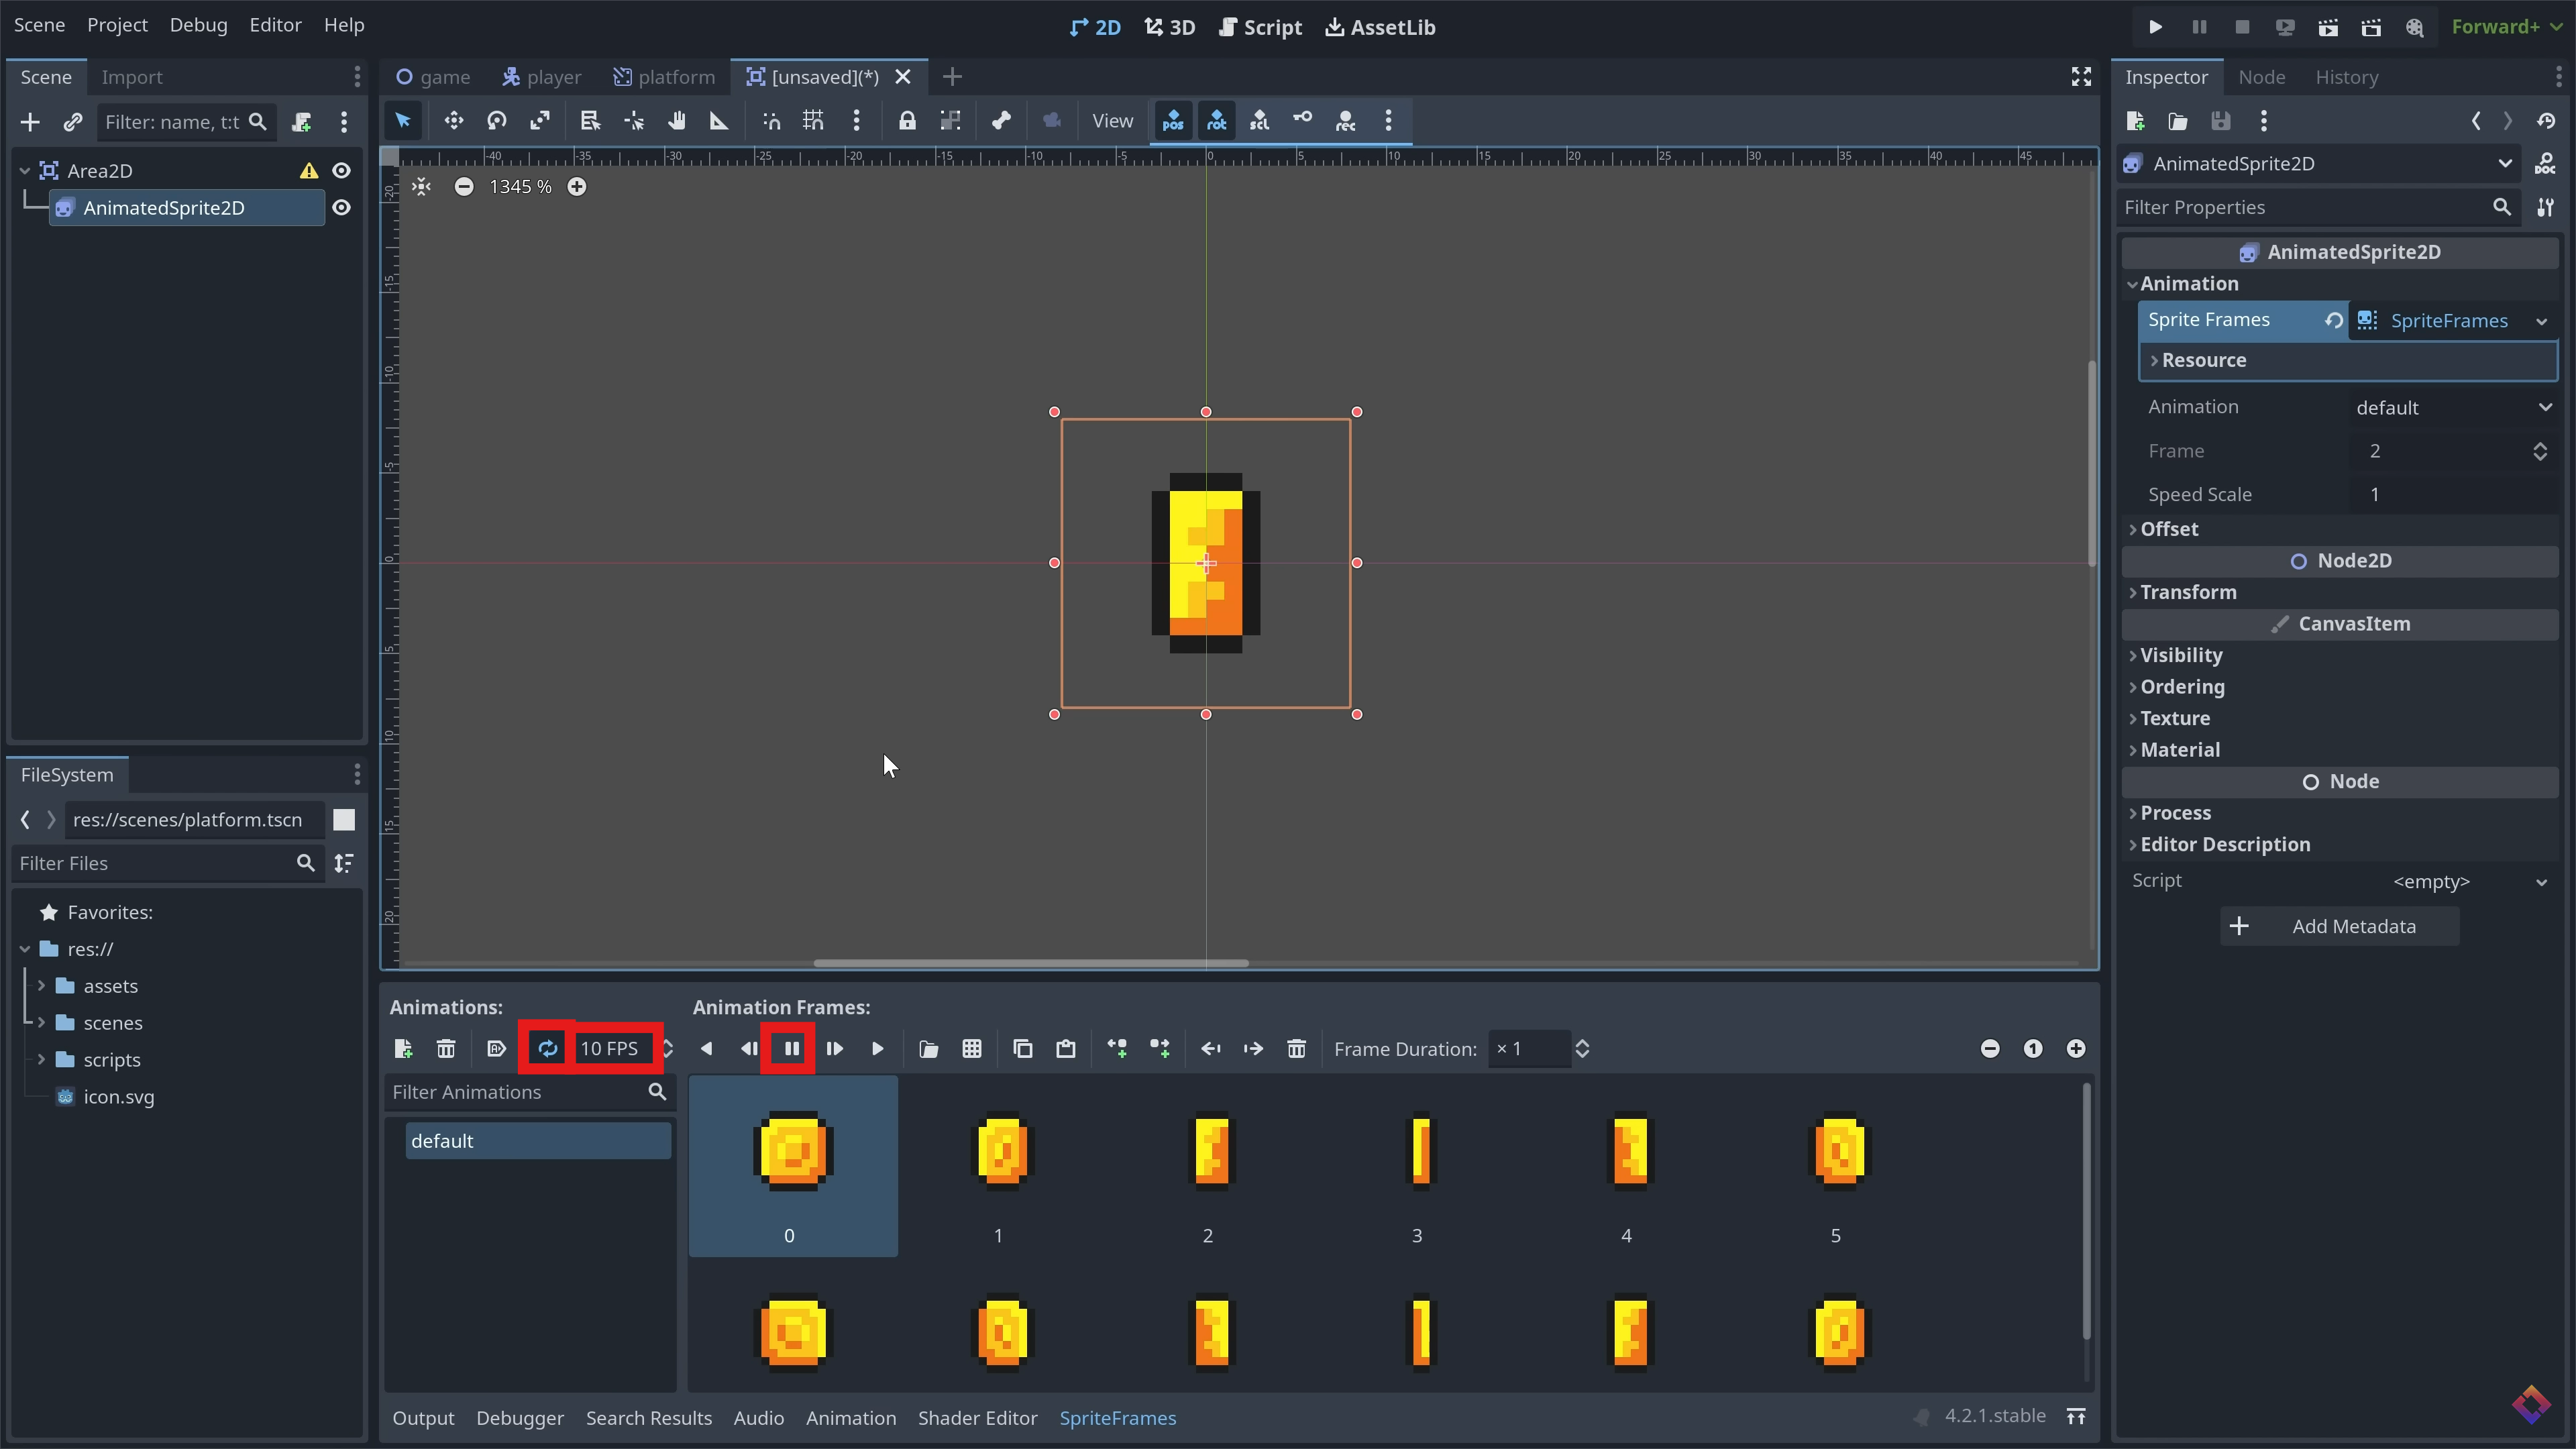
Task: Expand the Transform section
Action: (2188, 592)
